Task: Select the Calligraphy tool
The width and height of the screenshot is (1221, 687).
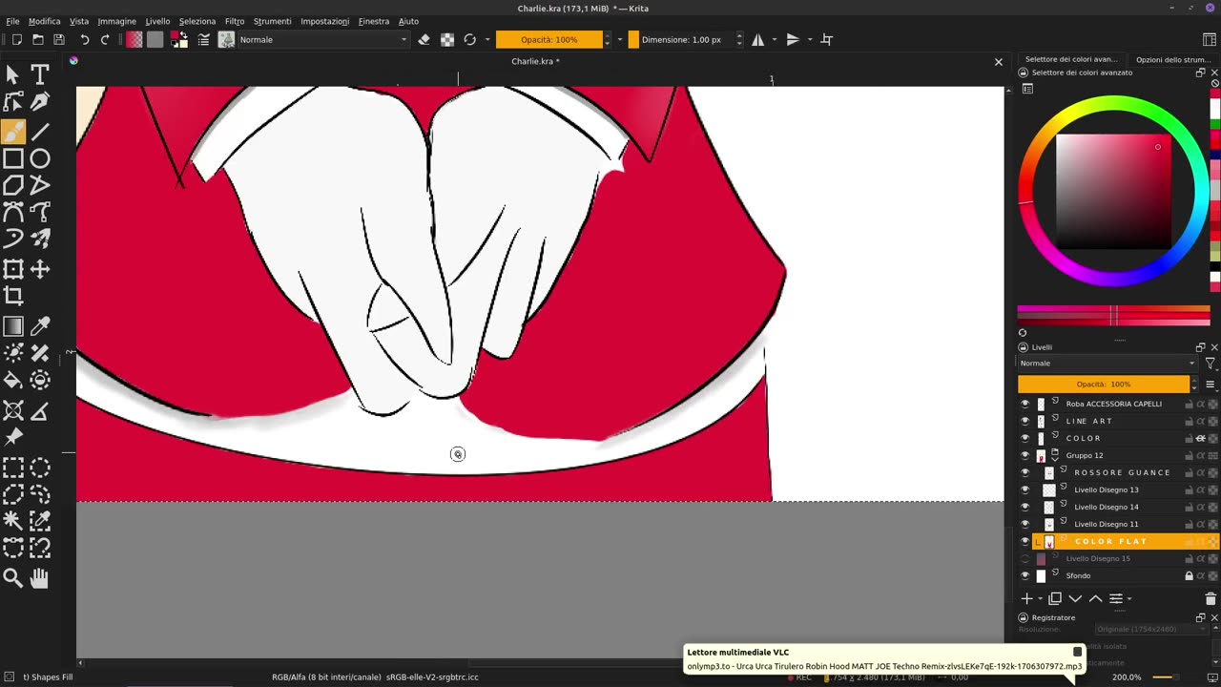Action: tap(40, 101)
